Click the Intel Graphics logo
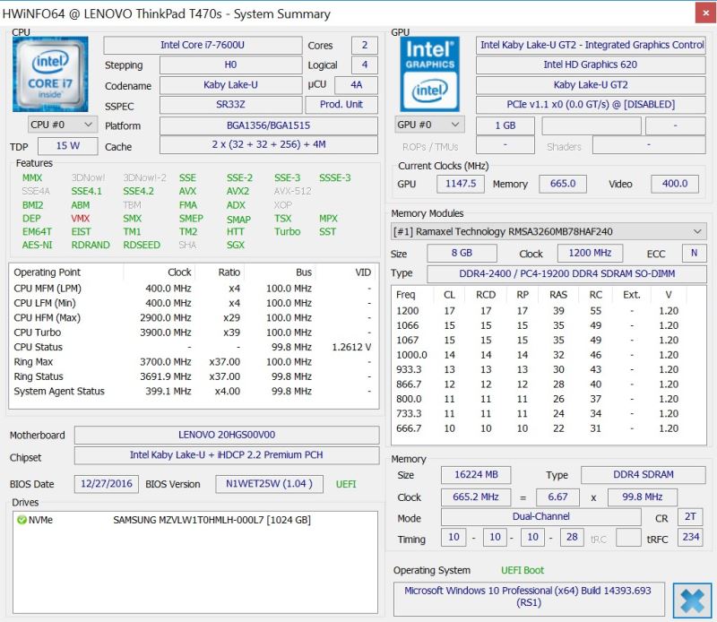This screenshot has height=622, width=717. (x=430, y=73)
